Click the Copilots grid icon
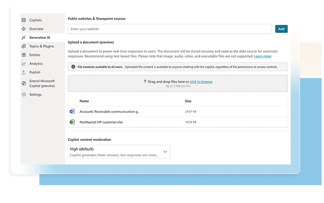324x203 pixels. (x=24, y=20)
